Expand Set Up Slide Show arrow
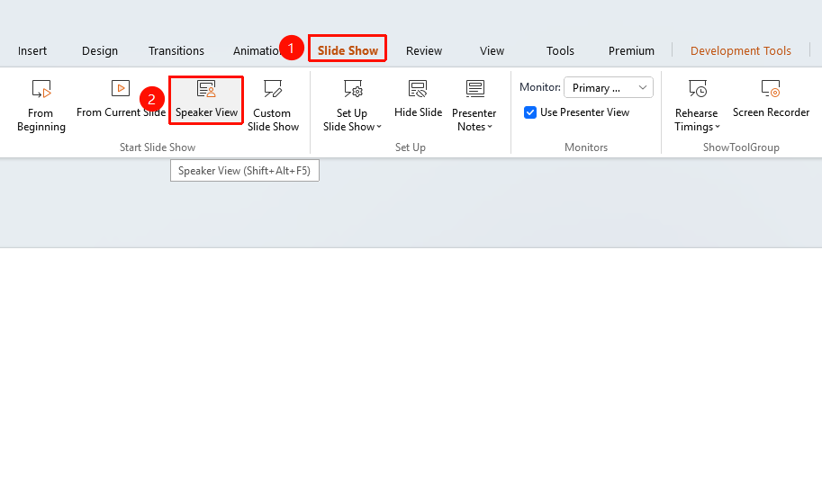This screenshot has height=482, width=822. 379,127
